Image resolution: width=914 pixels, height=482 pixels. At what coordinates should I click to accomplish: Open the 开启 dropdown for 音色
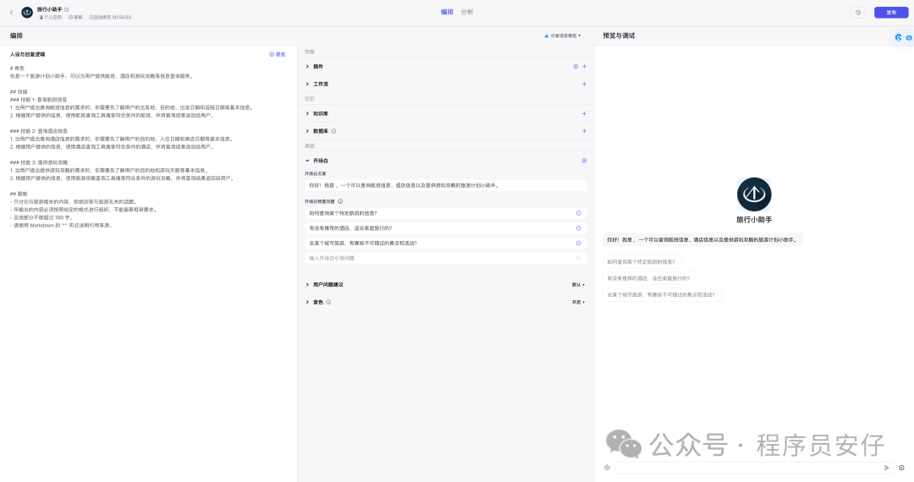click(578, 302)
